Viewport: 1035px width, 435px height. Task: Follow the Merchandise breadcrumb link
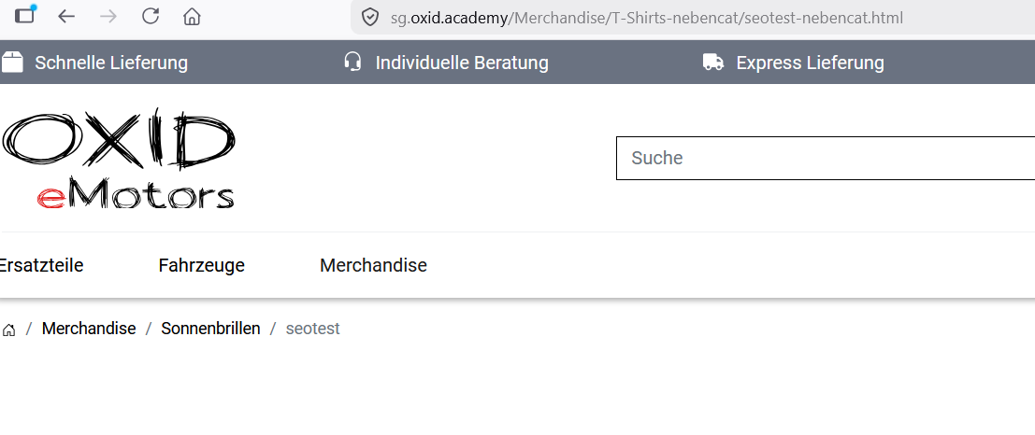(x=89, y=329)
